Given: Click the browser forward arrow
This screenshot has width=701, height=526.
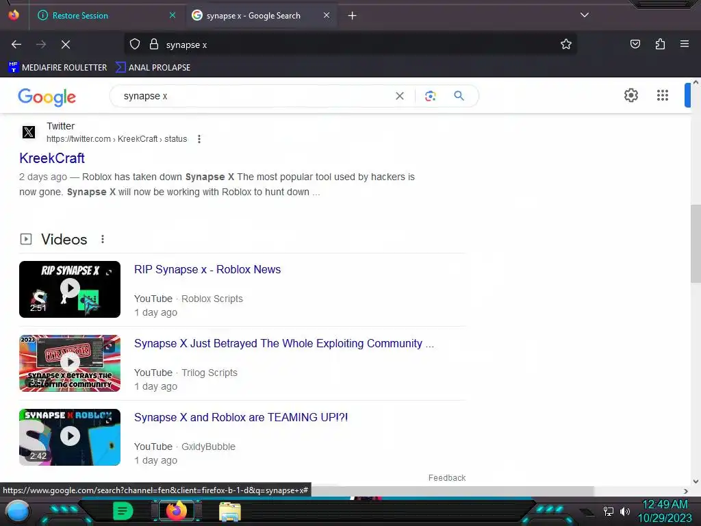Looking at the screenshot, I should pyautogui.click(x=41, y=45).
